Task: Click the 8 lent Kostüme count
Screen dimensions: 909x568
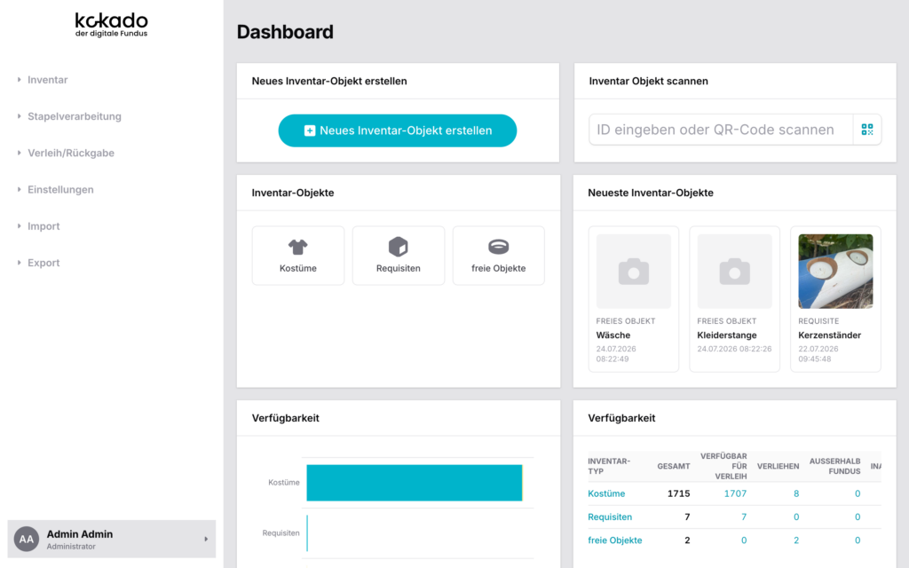Action: coord(796,493)
